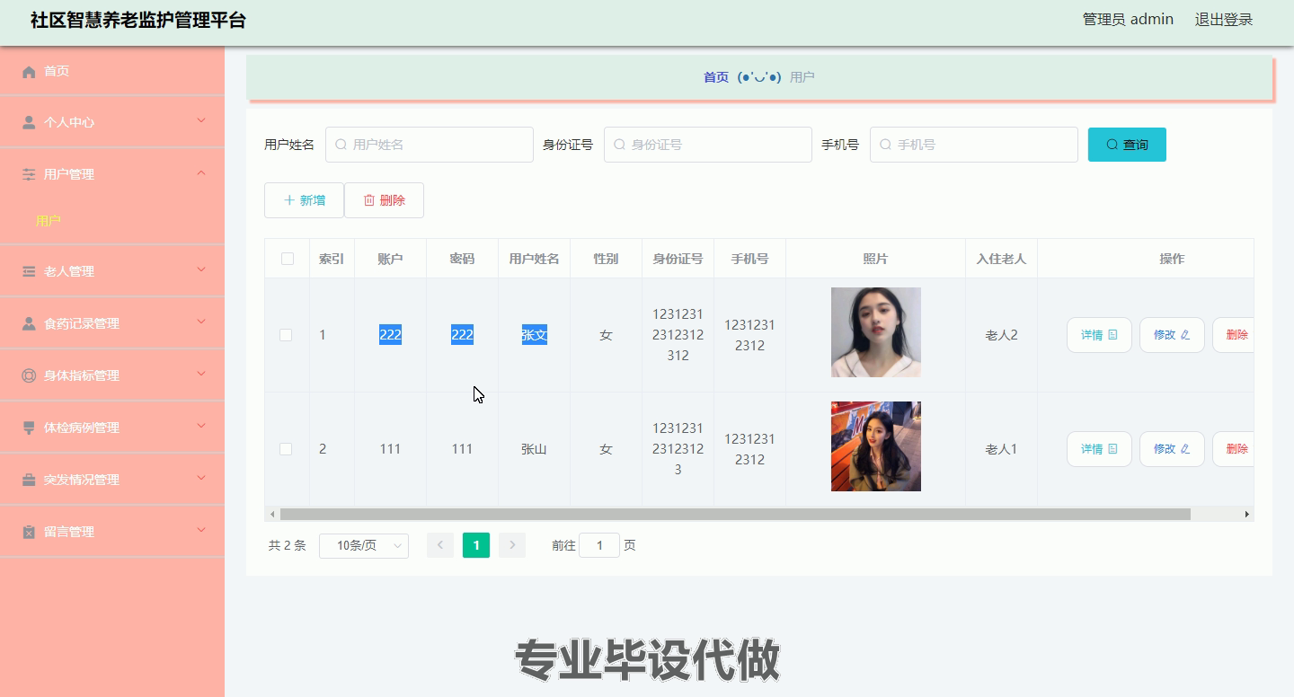This screenshot has width=1294, height=697.
Task: Click the clipboard icon beside 留言管理
Action: pyautogui.click(x=29, y=532)
